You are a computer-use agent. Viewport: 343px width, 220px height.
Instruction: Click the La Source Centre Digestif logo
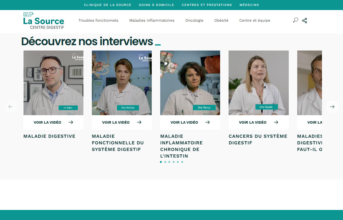[x=44, y=21]
